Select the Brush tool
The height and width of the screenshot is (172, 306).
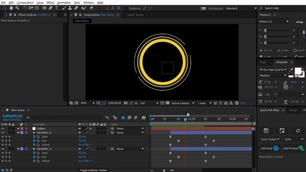tap(64, 8)
